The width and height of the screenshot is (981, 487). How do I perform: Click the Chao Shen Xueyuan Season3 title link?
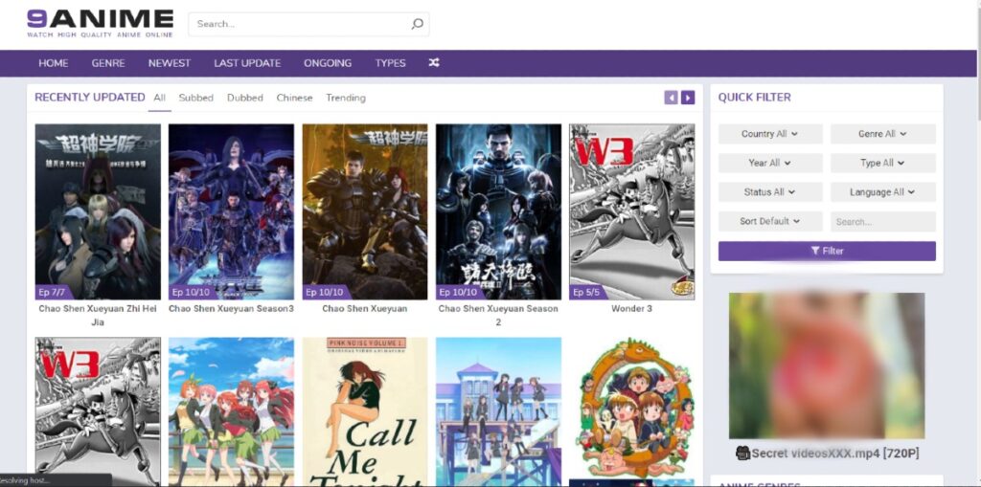point(231,308)
